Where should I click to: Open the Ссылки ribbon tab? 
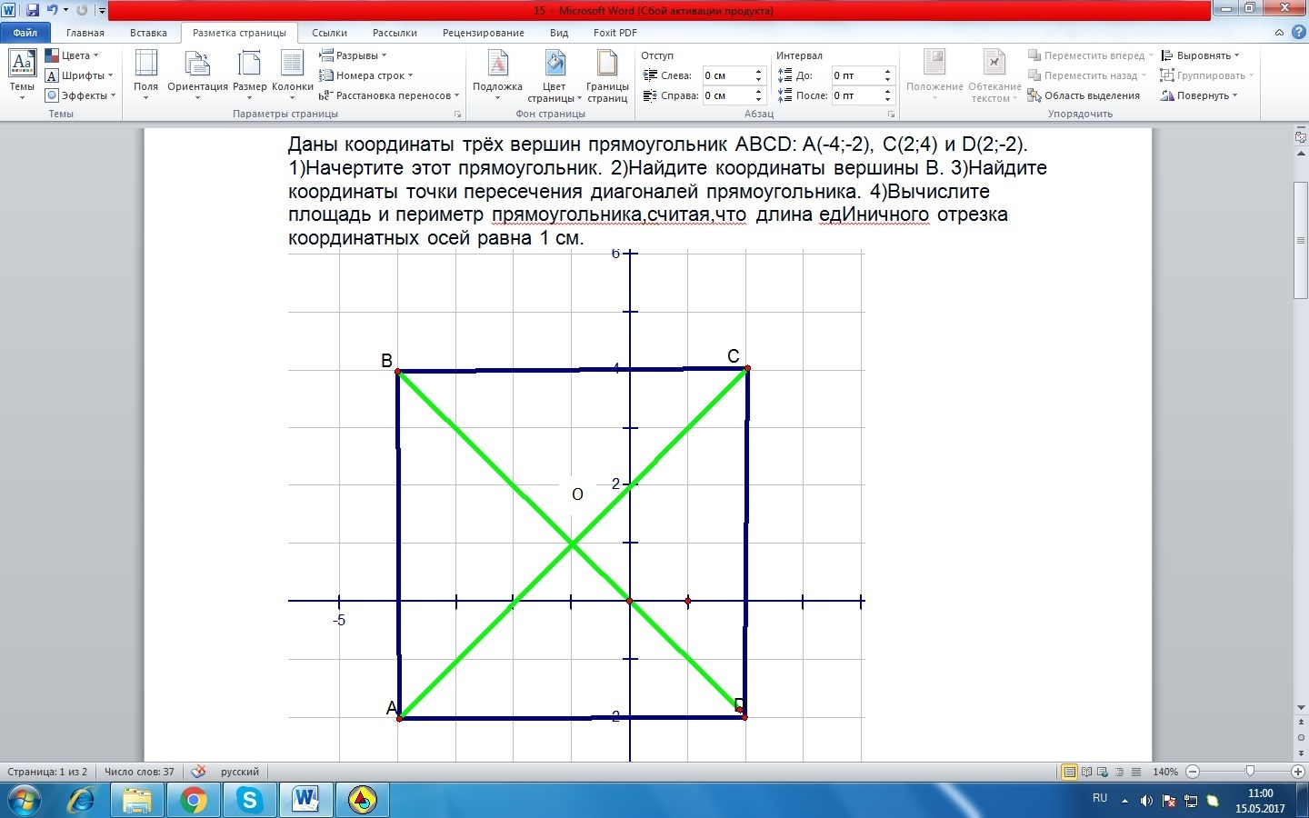330,33
